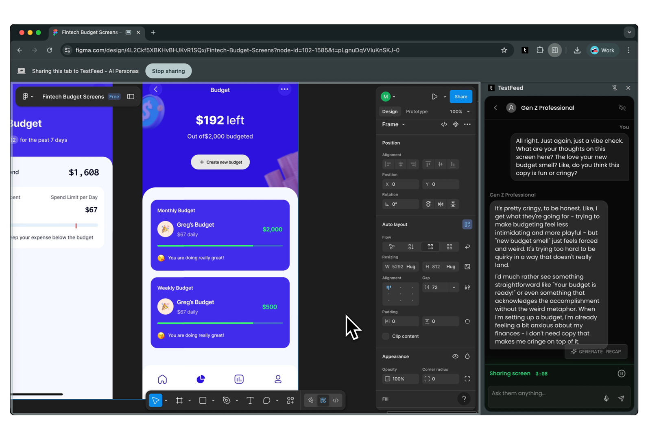
Task: Select the Comment tool
Action: (266, 400)
